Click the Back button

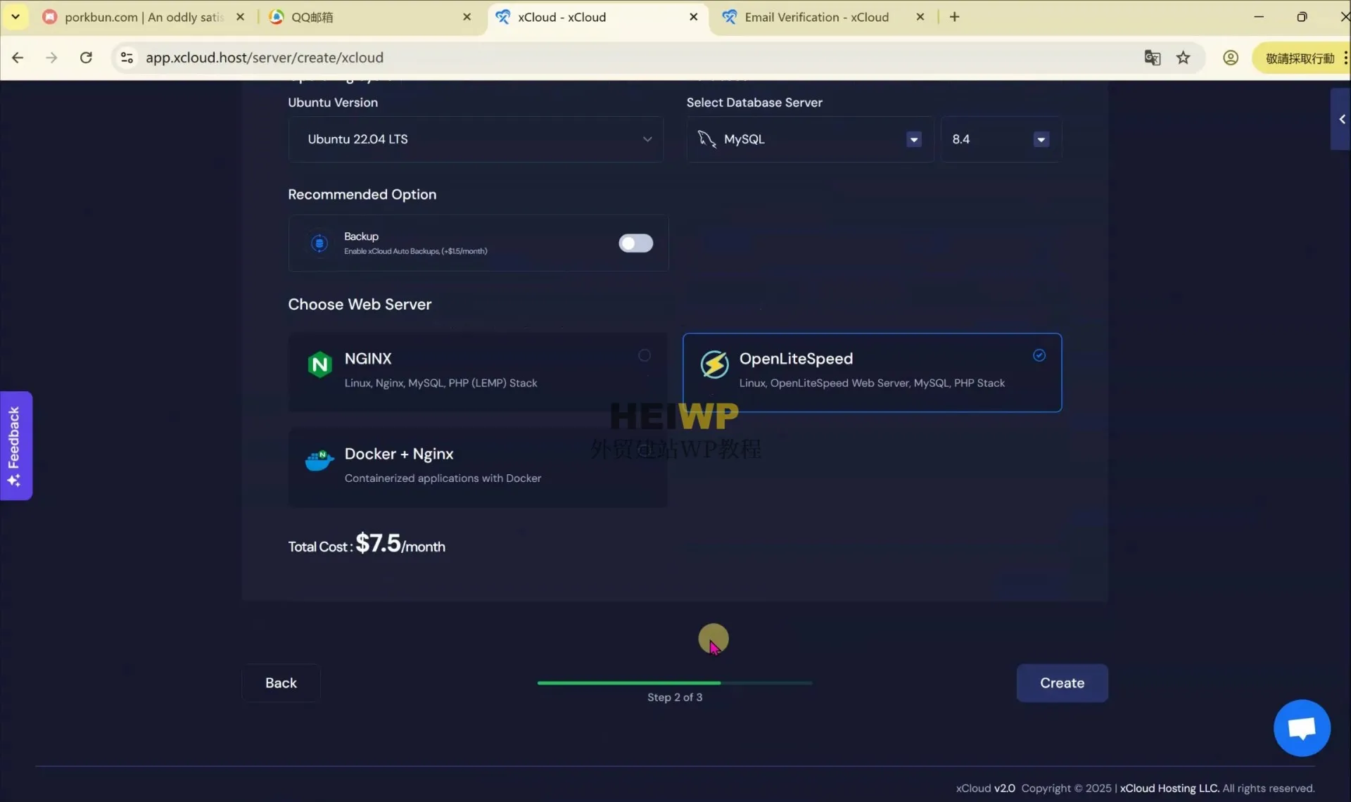pyautogui.click(x=280, y=682)
